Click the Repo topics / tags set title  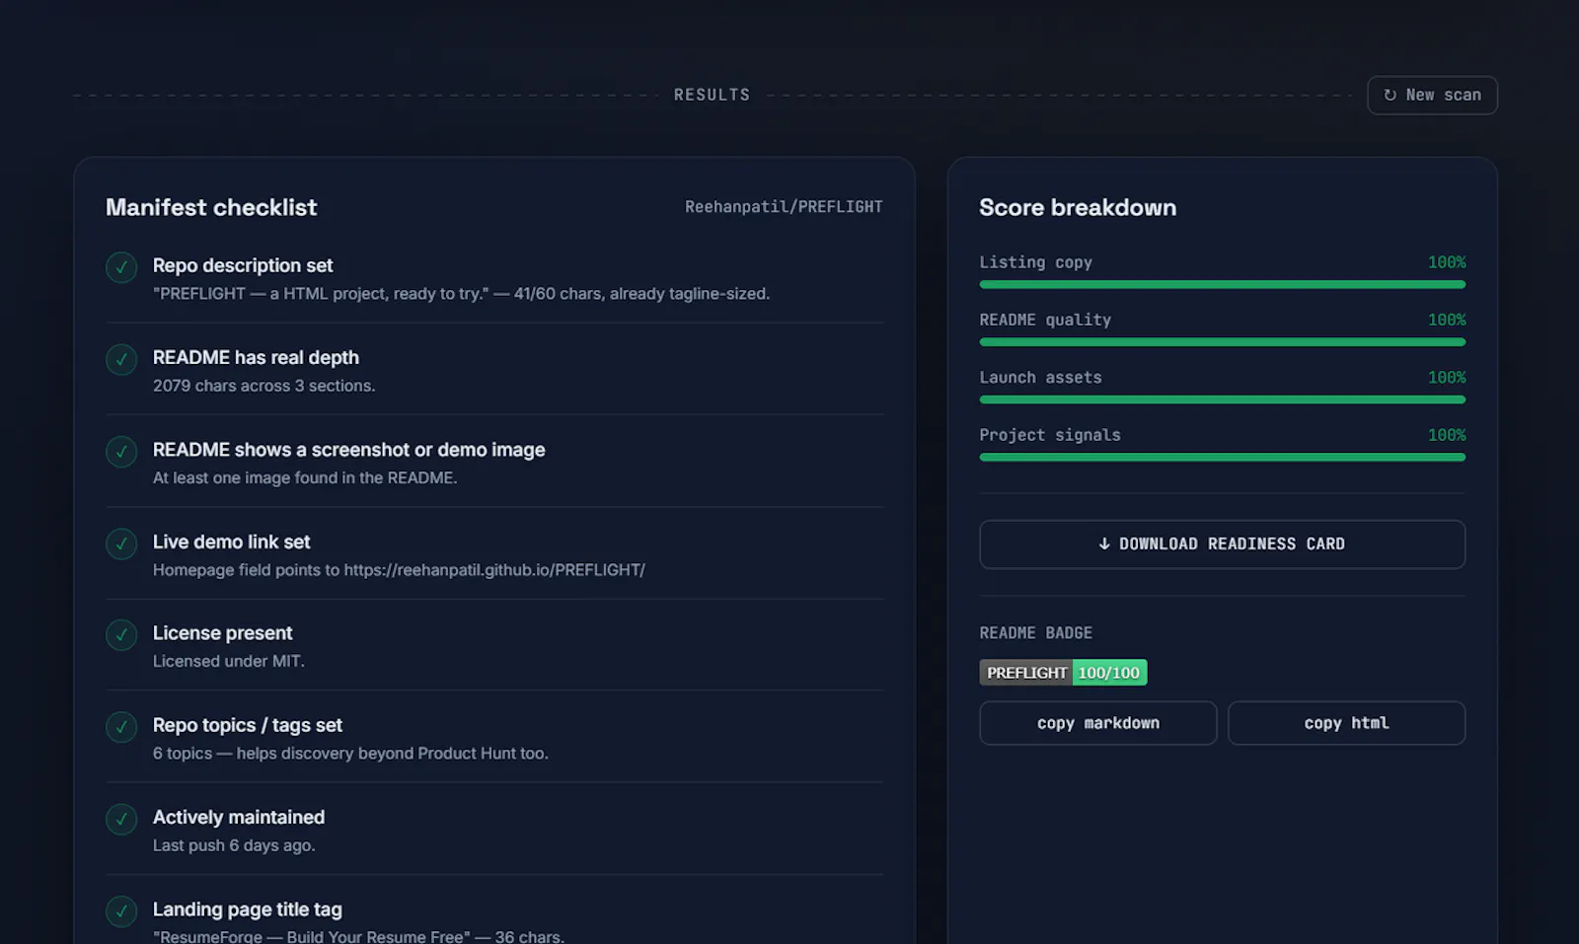pyautogui.click(x=248, y=725)
